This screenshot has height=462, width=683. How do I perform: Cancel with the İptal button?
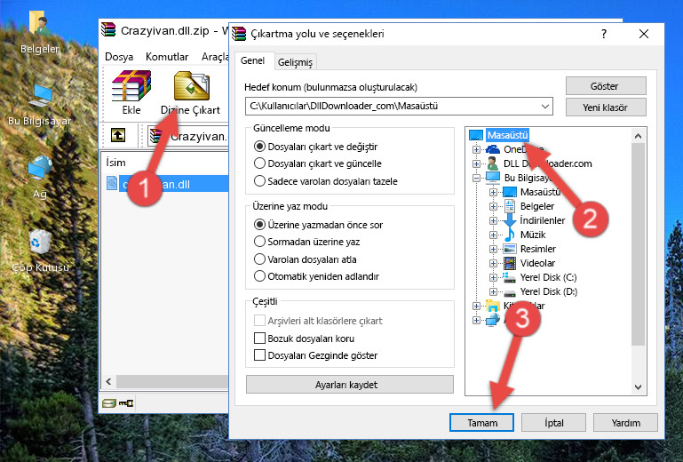pos(553,423)
